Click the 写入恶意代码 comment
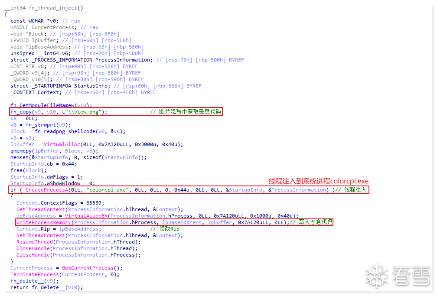This screenshot has height=296, width=437. pos(311,222)
